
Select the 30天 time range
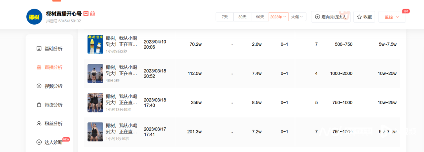pyautogui.click(x=242, y=17)
